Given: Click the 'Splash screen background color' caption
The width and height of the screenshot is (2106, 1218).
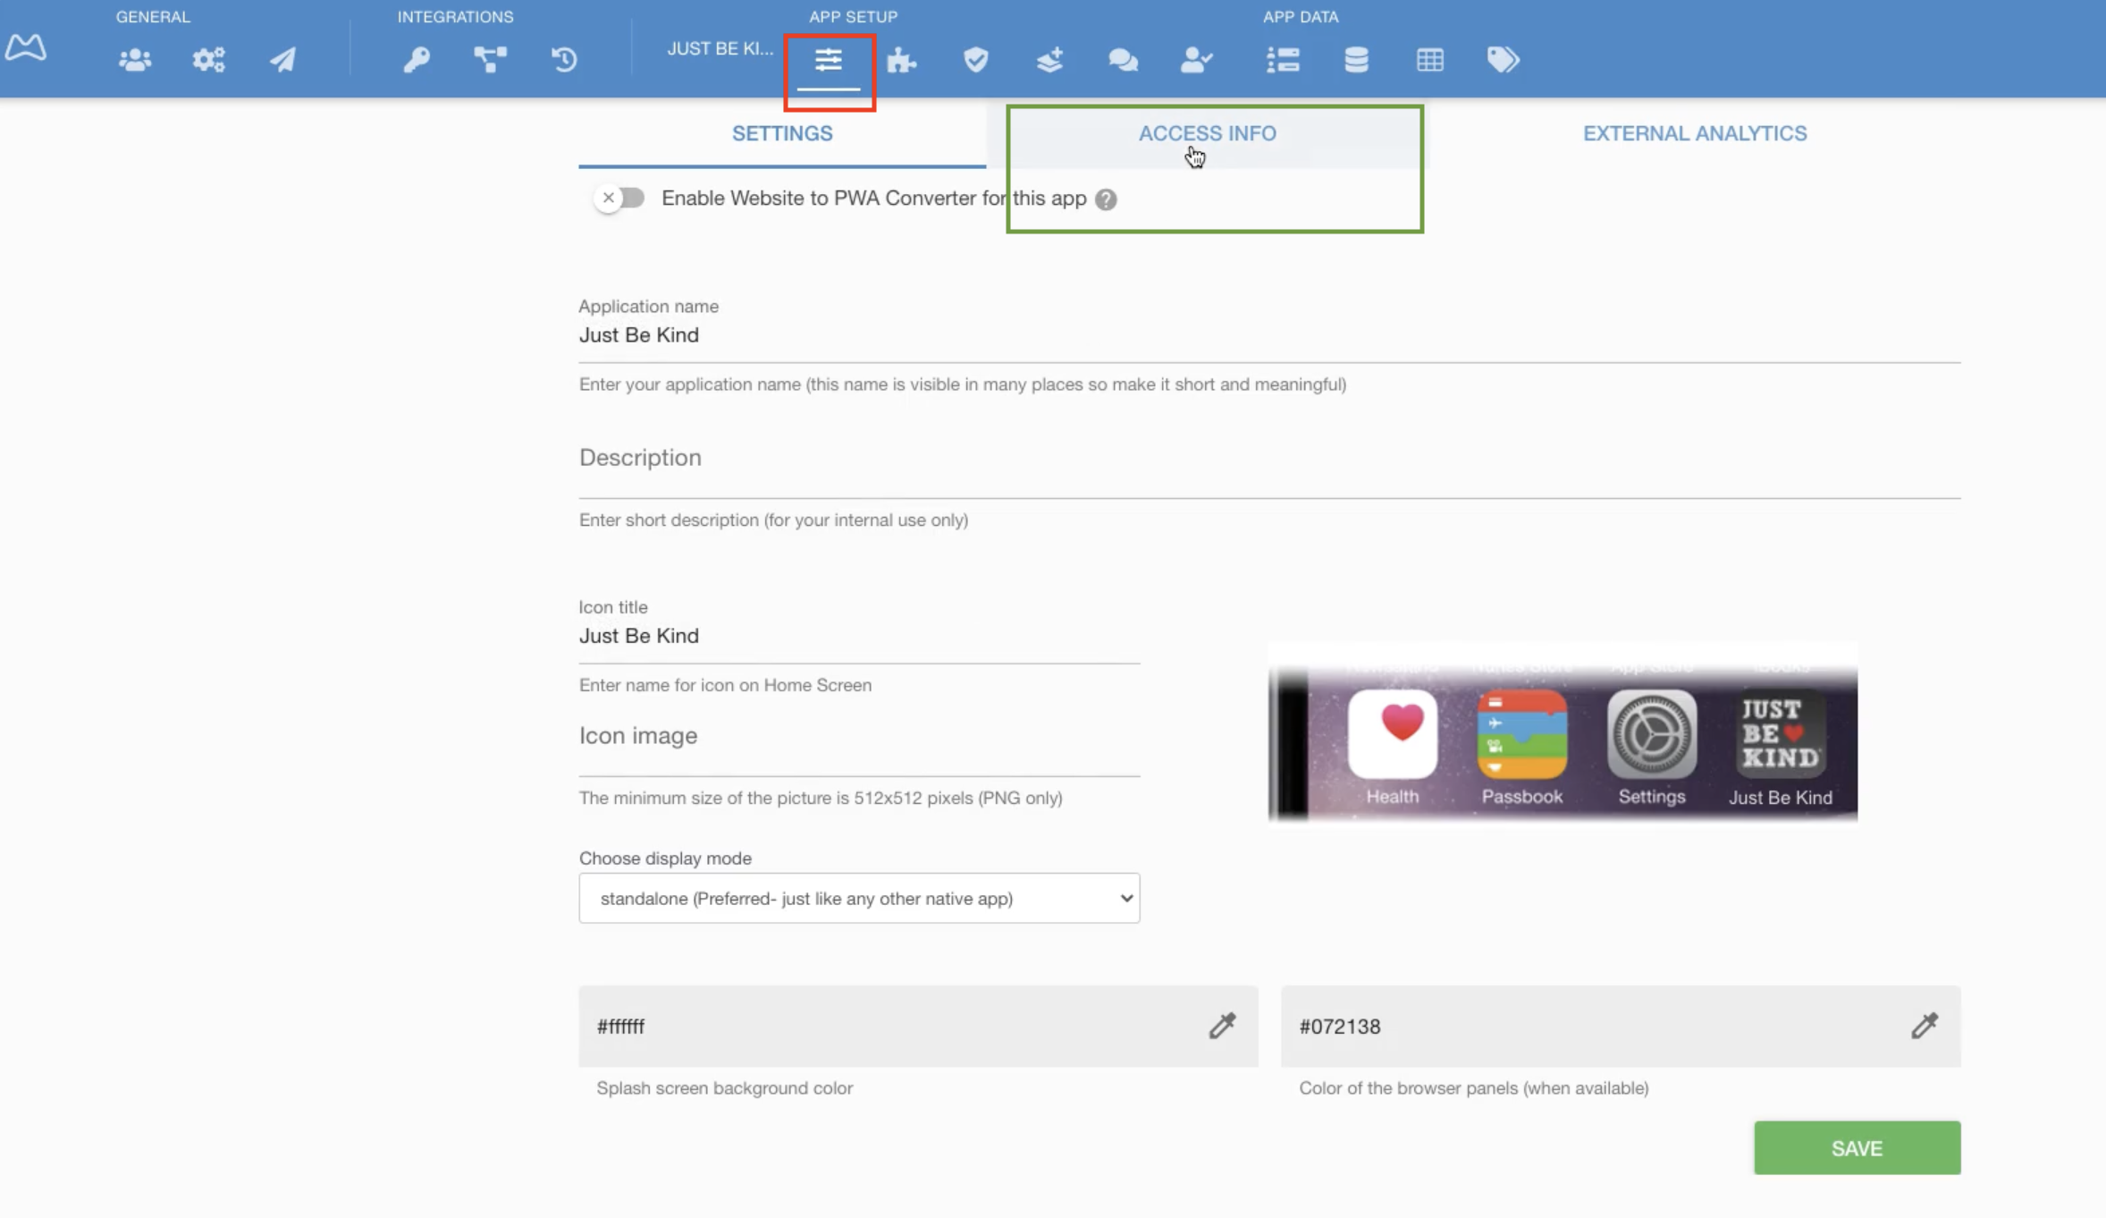Looking at the screenshot, I should pos(724,1088).
